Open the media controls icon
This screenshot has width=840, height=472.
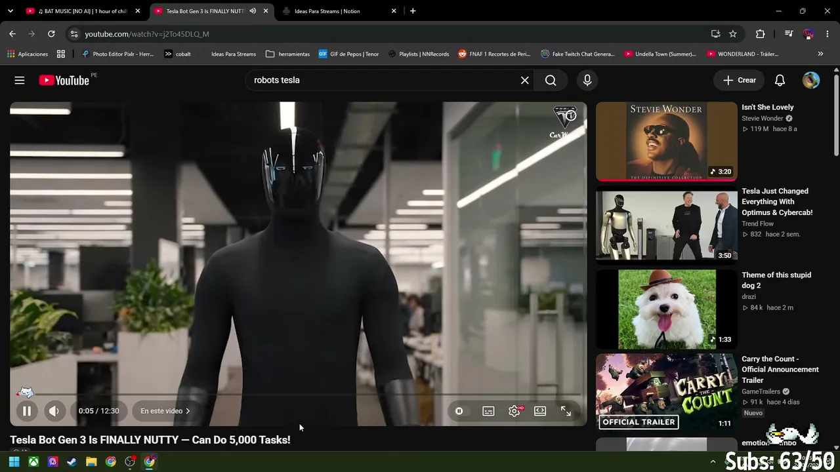789,34
